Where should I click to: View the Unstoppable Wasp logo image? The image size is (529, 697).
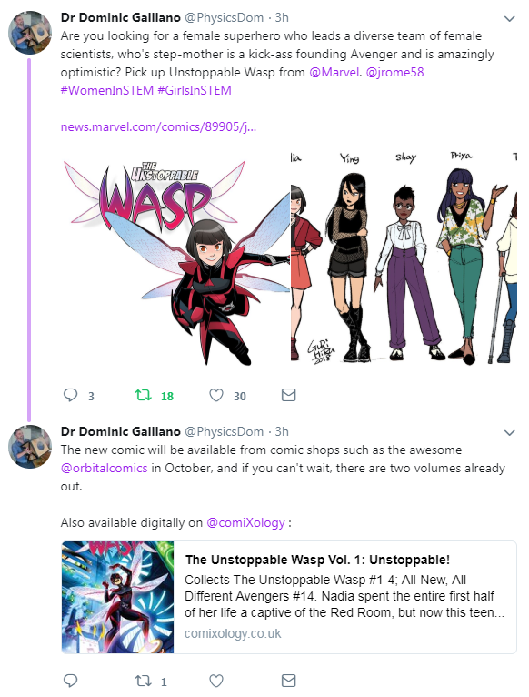pyautogui.click(x=175, y=259)
